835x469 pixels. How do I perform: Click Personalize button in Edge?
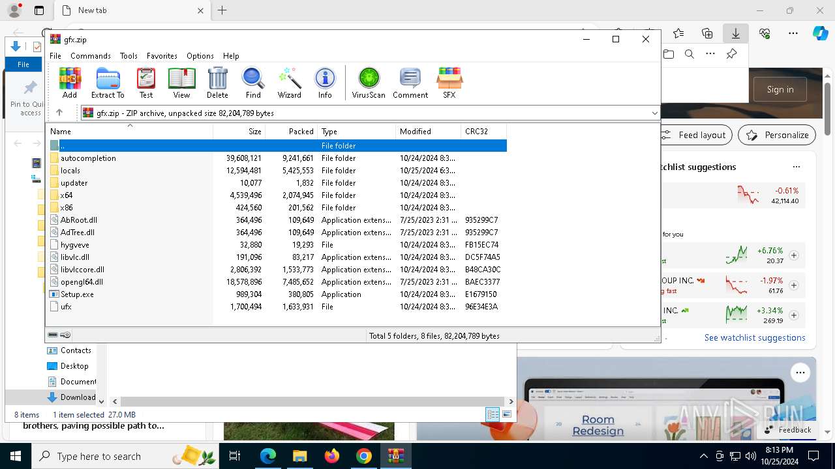pos(777,135)
